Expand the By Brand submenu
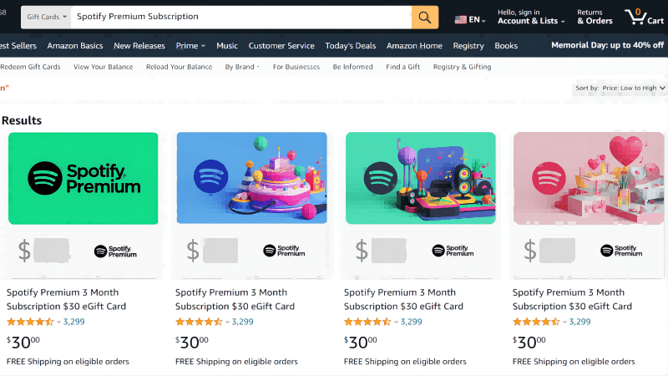This screenshot has height=376, width=668. 242,67
